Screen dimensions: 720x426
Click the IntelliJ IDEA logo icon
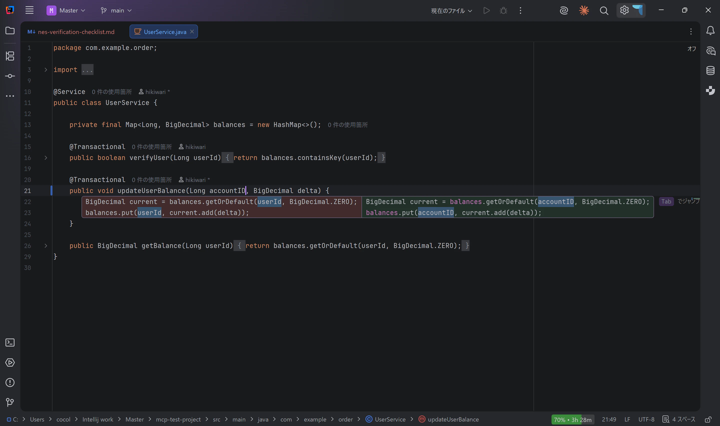click(10, 10)
